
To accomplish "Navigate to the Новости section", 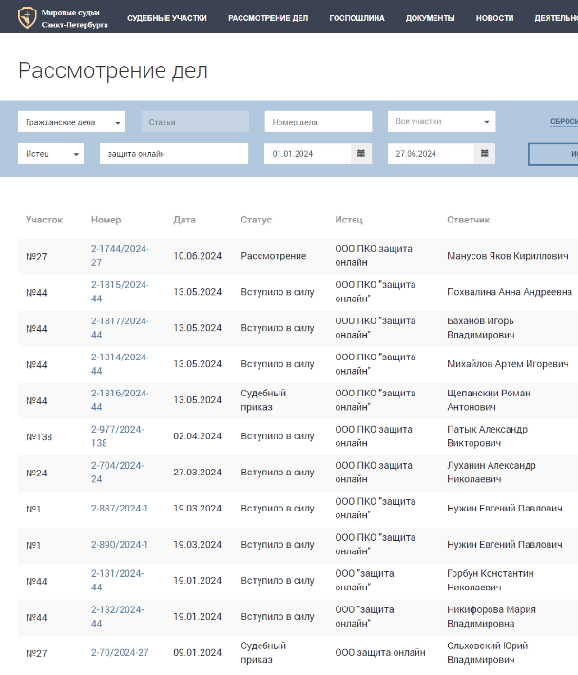I will pos(494,18).
